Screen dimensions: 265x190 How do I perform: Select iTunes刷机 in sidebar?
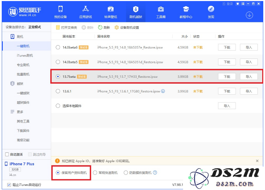25,55
